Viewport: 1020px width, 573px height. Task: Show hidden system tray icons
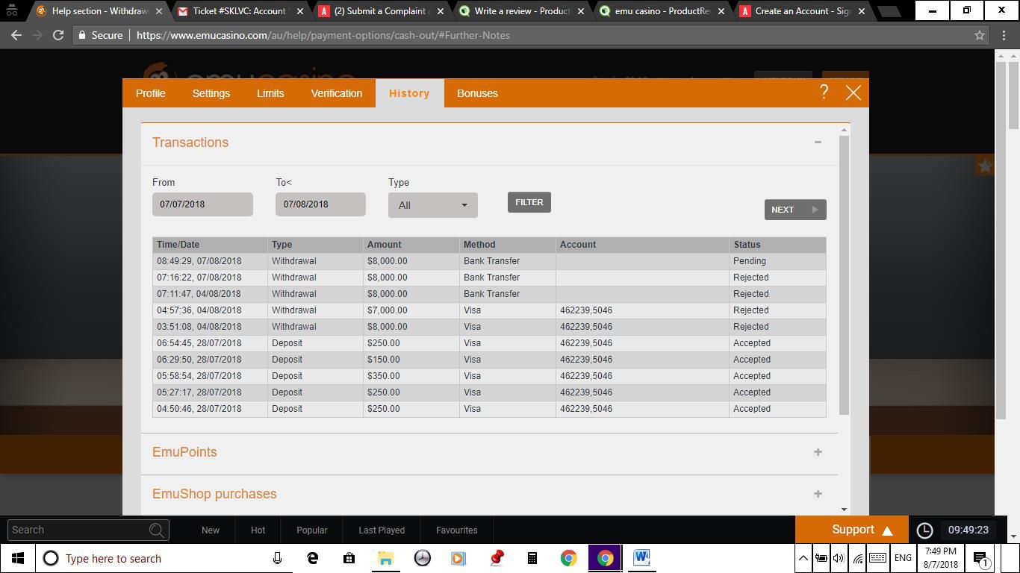[x=803, y=558]
